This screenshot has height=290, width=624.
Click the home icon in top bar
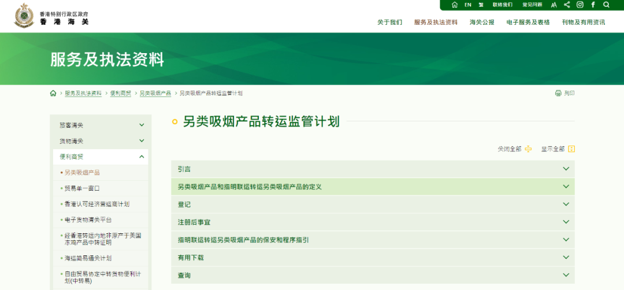455,5
